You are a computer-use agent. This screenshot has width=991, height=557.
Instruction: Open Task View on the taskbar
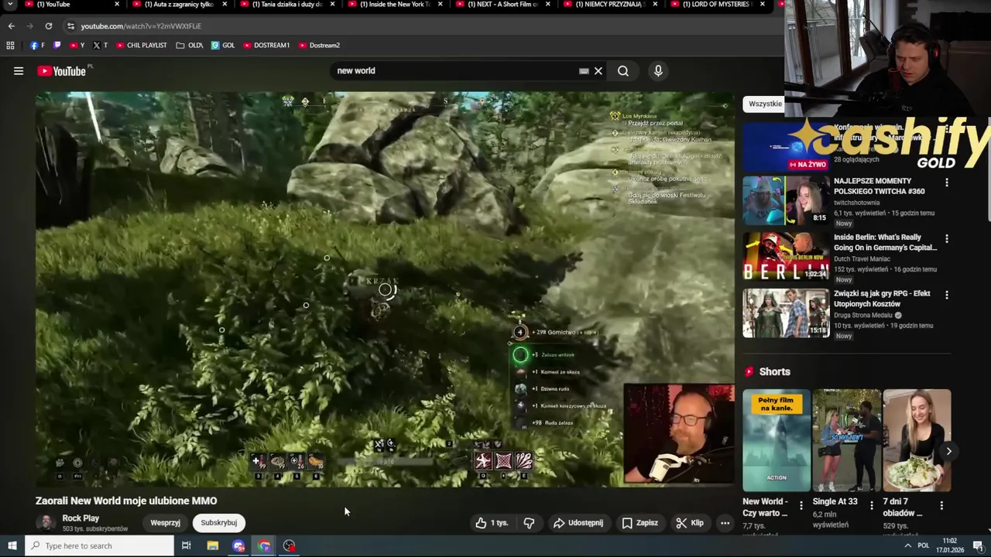(x=186, y=545)
